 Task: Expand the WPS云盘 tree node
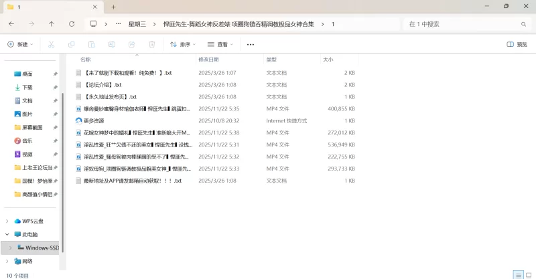(x=7, y=221)
